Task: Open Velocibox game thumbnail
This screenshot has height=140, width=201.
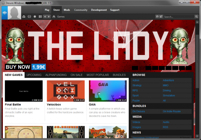Action: point(66,91)
